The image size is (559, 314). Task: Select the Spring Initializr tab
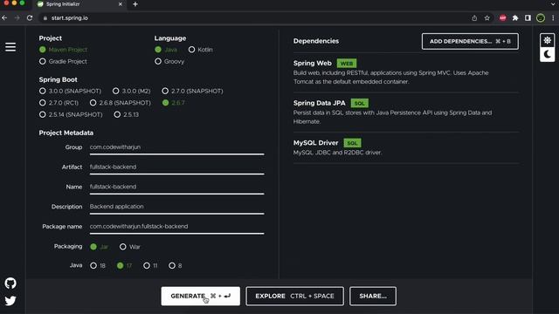click(79, 4)
